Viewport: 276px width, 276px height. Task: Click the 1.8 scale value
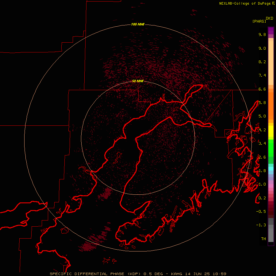262,171
